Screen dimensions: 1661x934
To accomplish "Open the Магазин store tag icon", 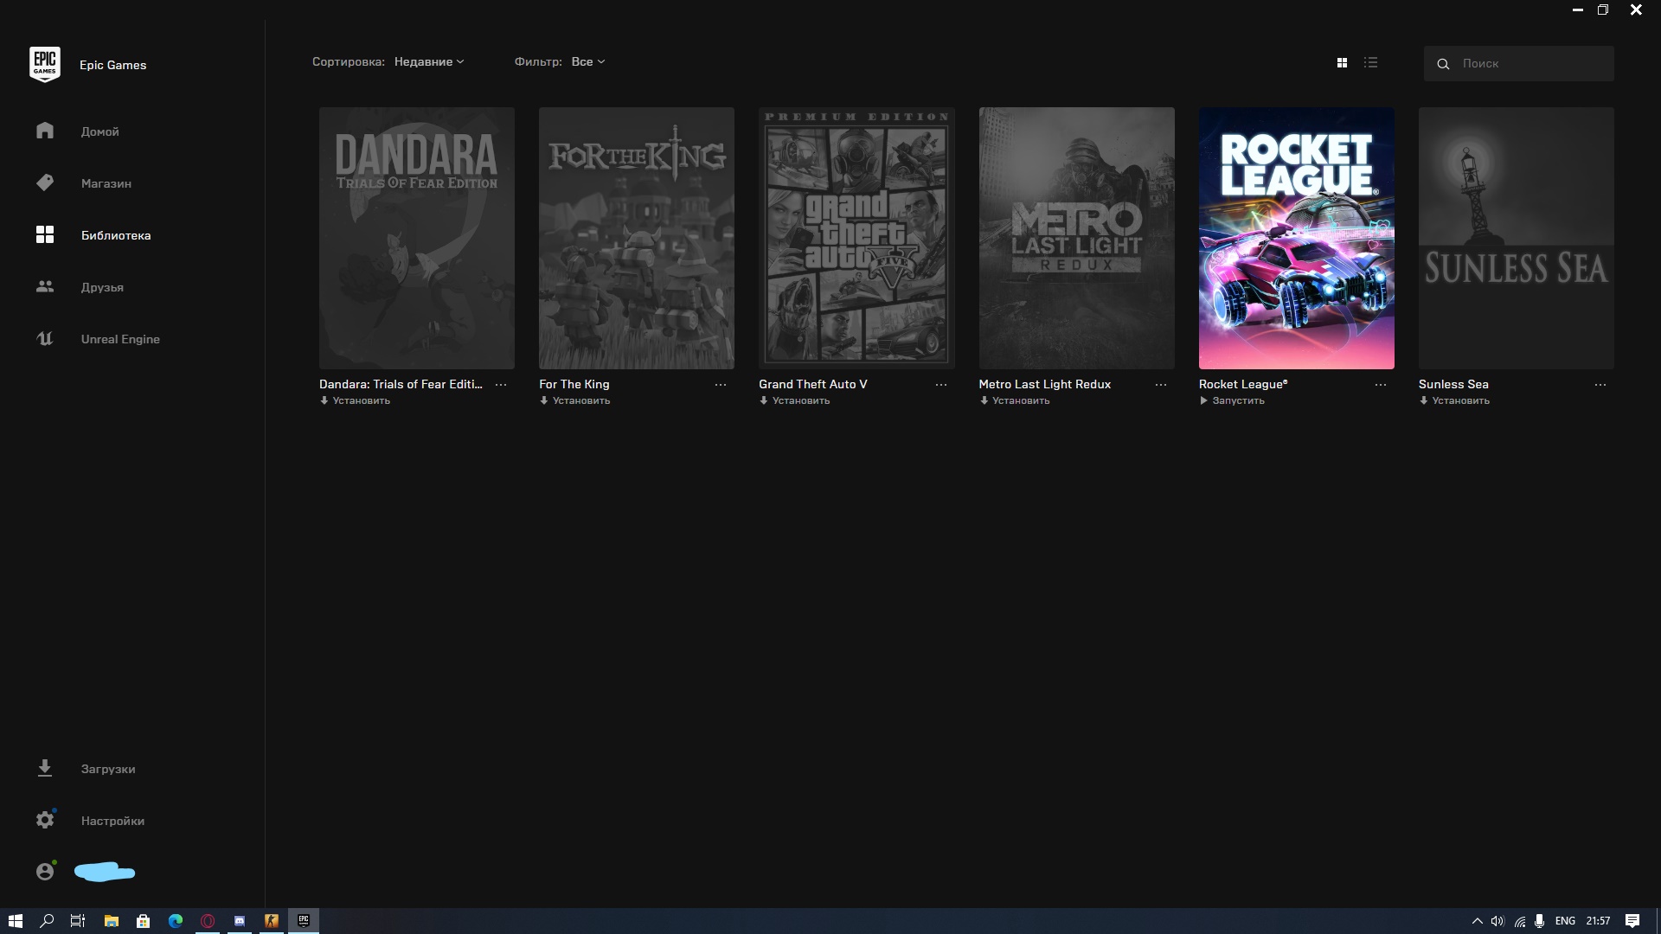I will tap(45, 182).
